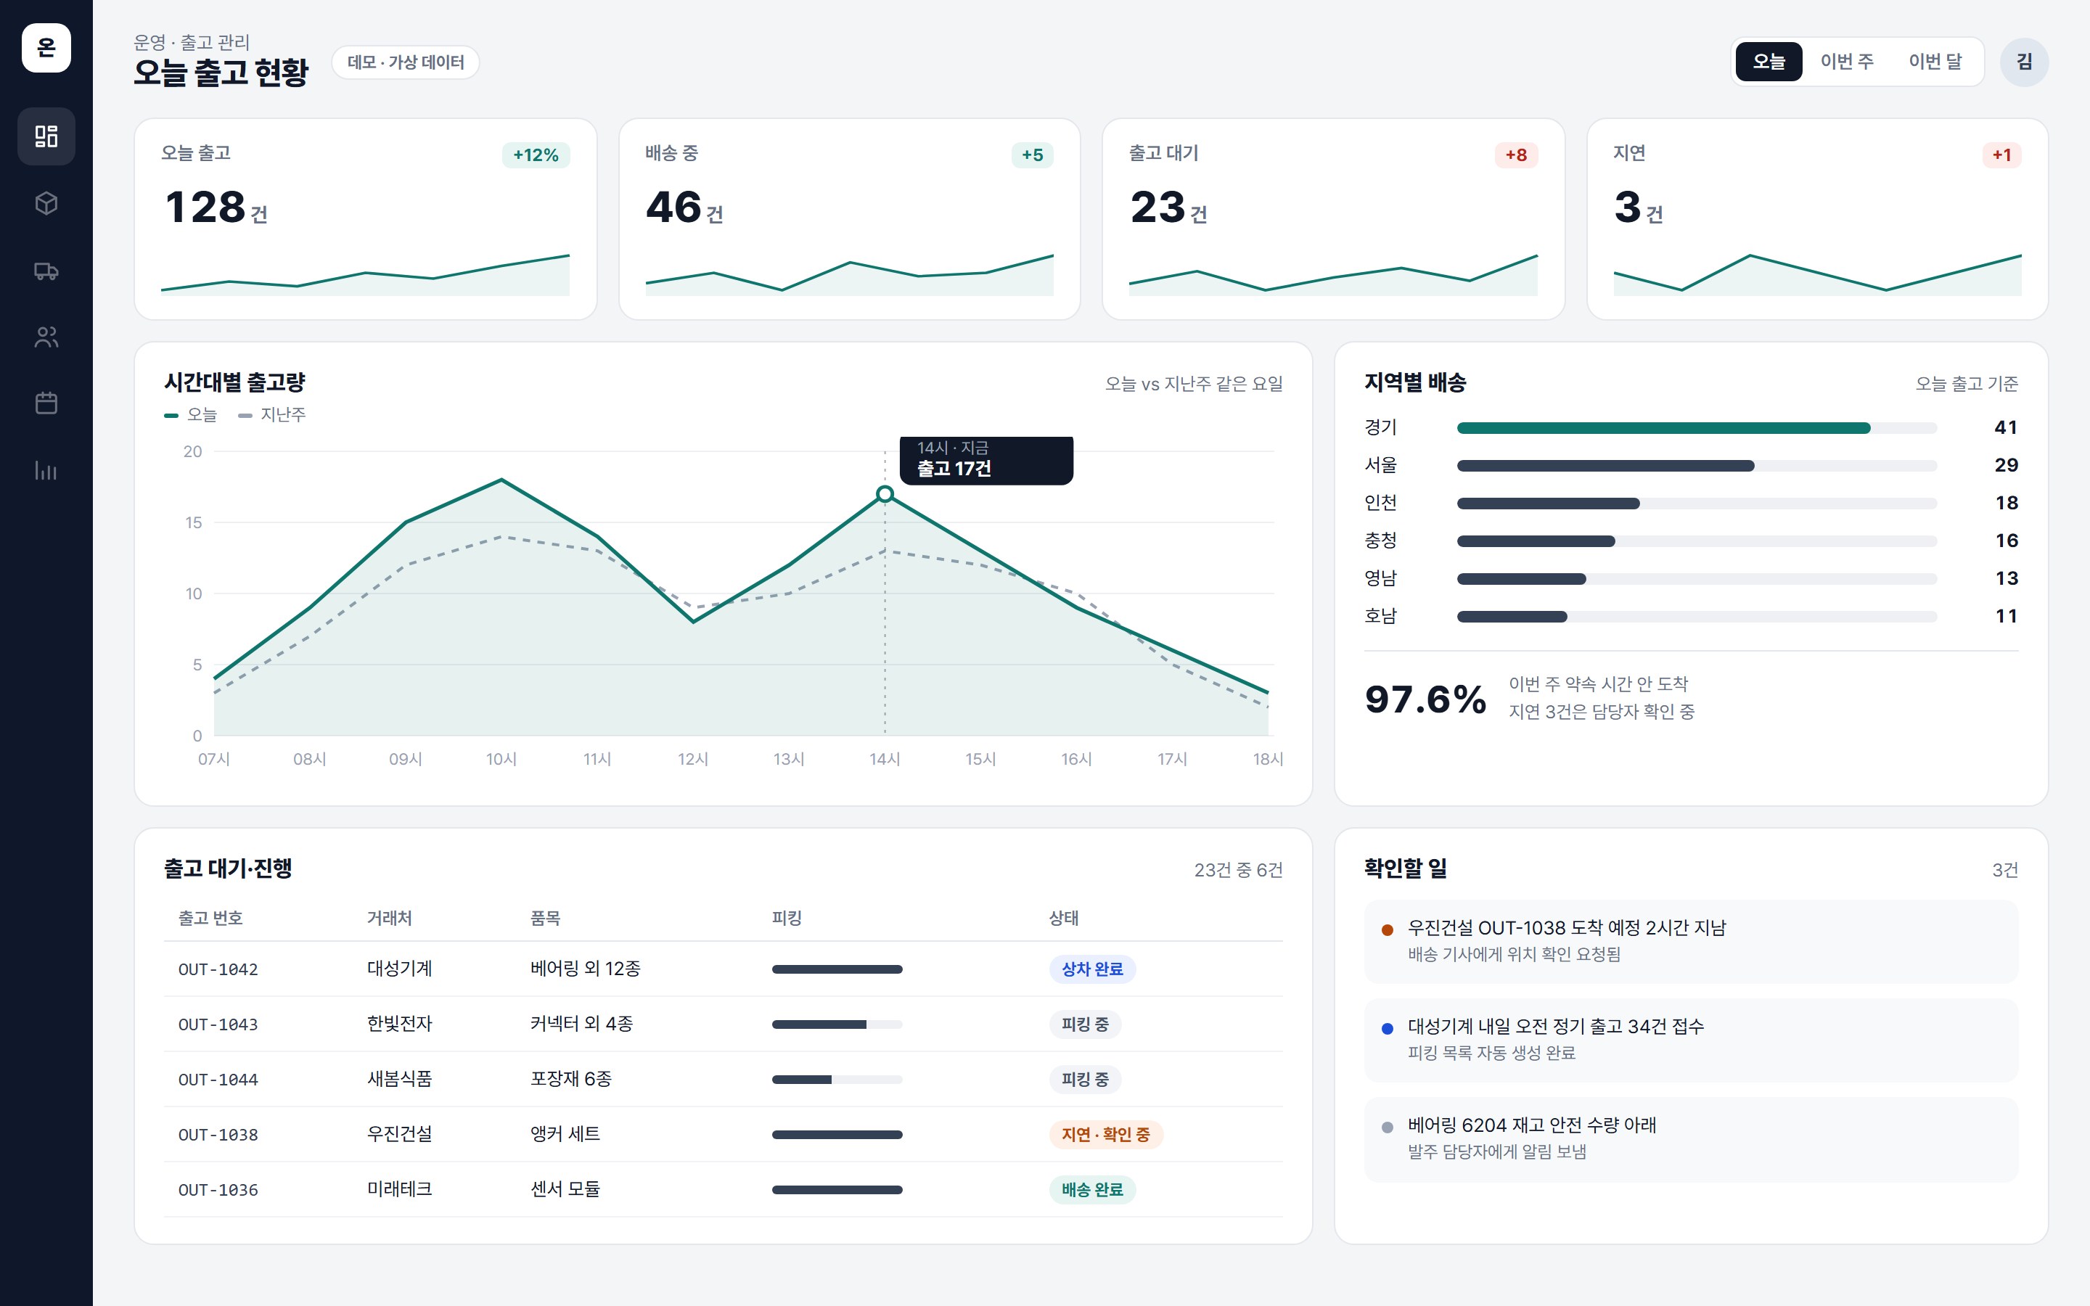This screenshot has height=1306, width=2090.
Task: Open the delivery truck icon in sidebar
Action: coord(46,271)
